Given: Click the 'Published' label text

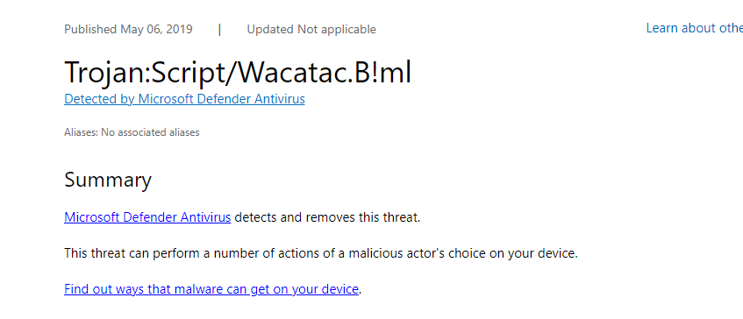Looking at the screenshot, I should pyautogui.click(x=90, y=29).
